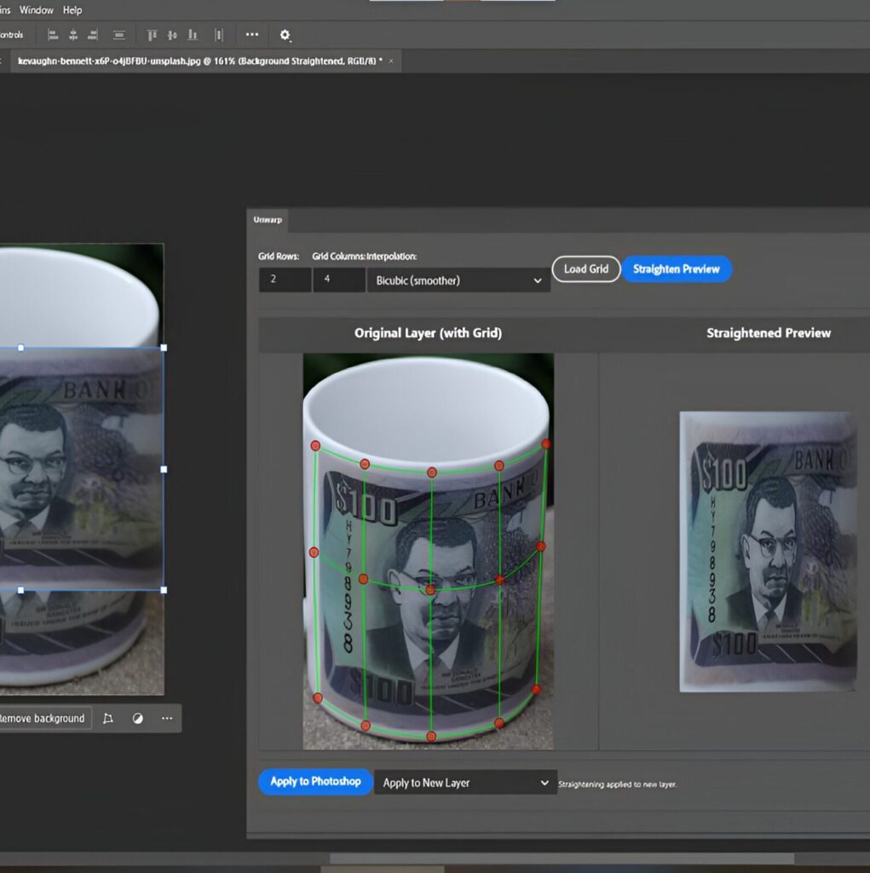Expand the Apply to New Layer dropdown
The image size is (870, 873).
point(465,783)
